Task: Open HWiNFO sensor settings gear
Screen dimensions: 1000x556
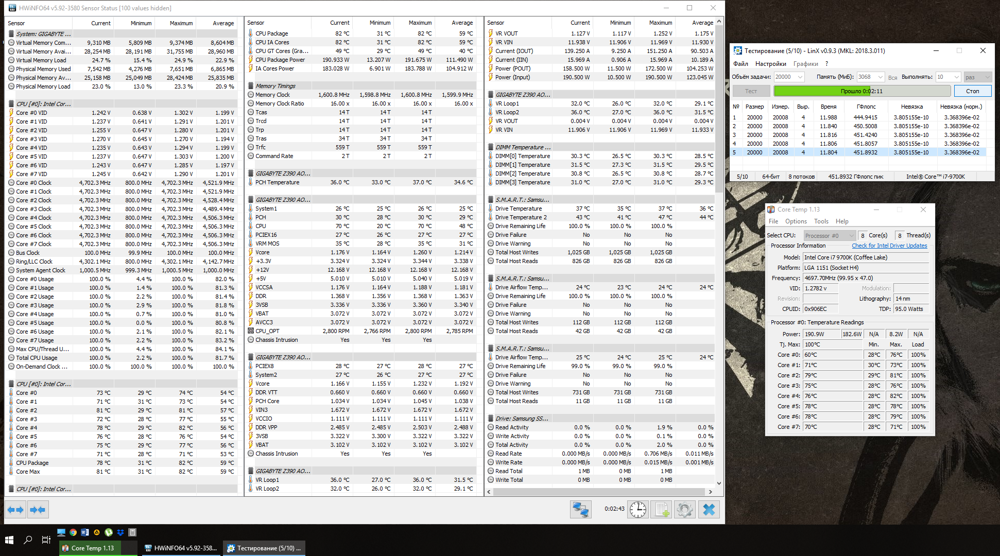Action: pos(684,510)
